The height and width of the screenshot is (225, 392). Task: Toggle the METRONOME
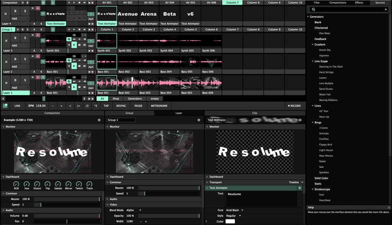pyautogui.click(x=159, y=106)
